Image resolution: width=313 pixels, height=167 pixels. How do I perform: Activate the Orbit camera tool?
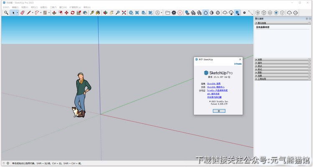(x=105, y=13)
